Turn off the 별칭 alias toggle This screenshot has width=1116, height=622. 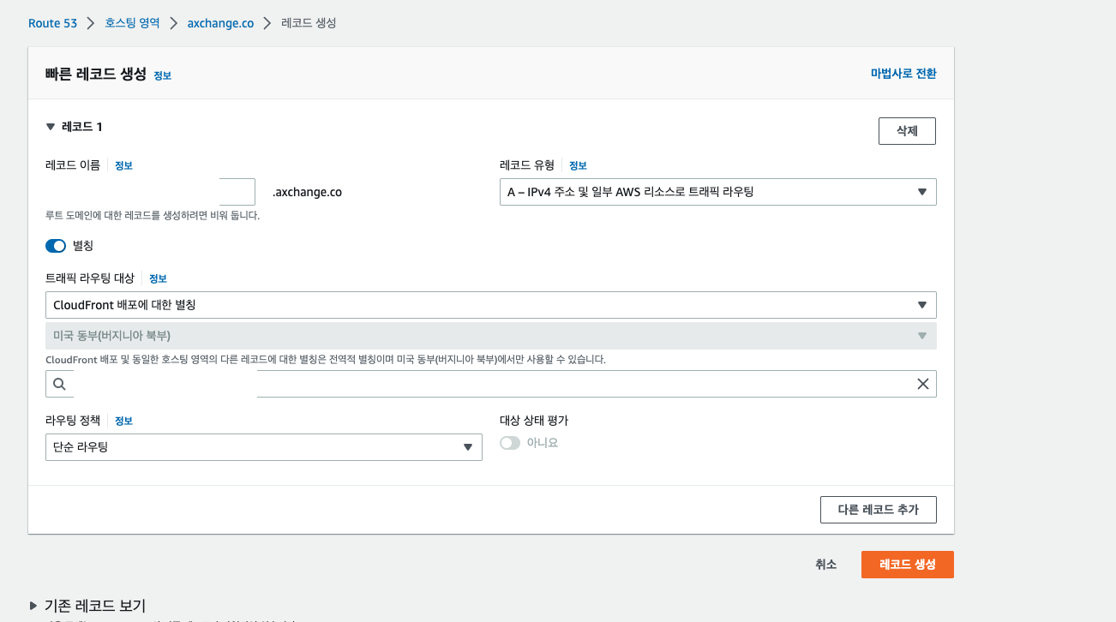[56, 246]
